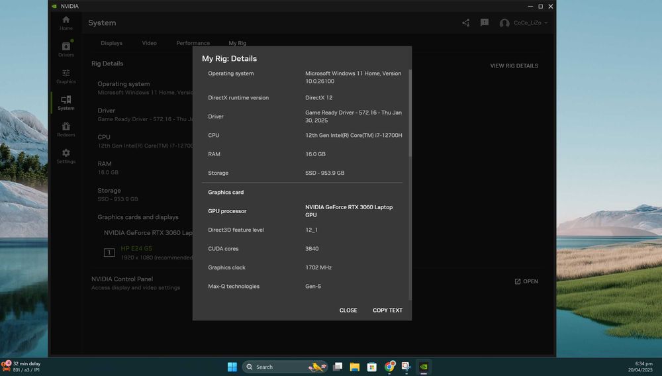Switch to the Displays tab
Image resolution: width=662 pixels, height=376 pixels.
coord(111,43)
